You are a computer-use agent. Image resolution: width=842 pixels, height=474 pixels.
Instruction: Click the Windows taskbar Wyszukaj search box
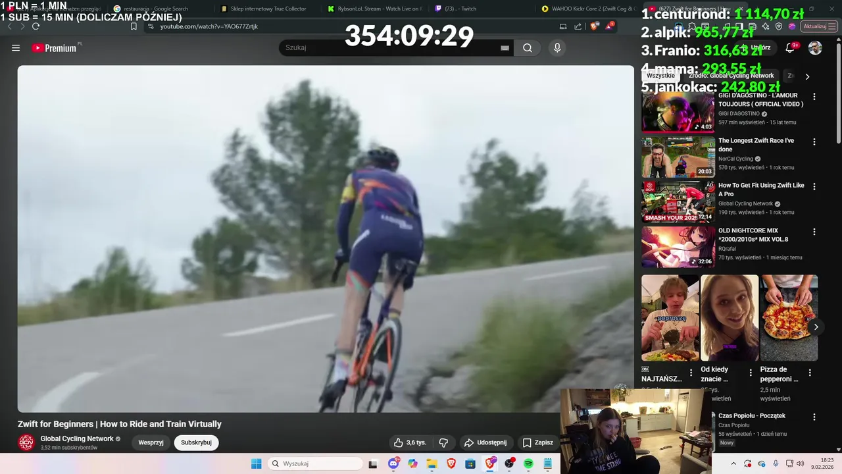pyautogui.click(x=316, y=463)
